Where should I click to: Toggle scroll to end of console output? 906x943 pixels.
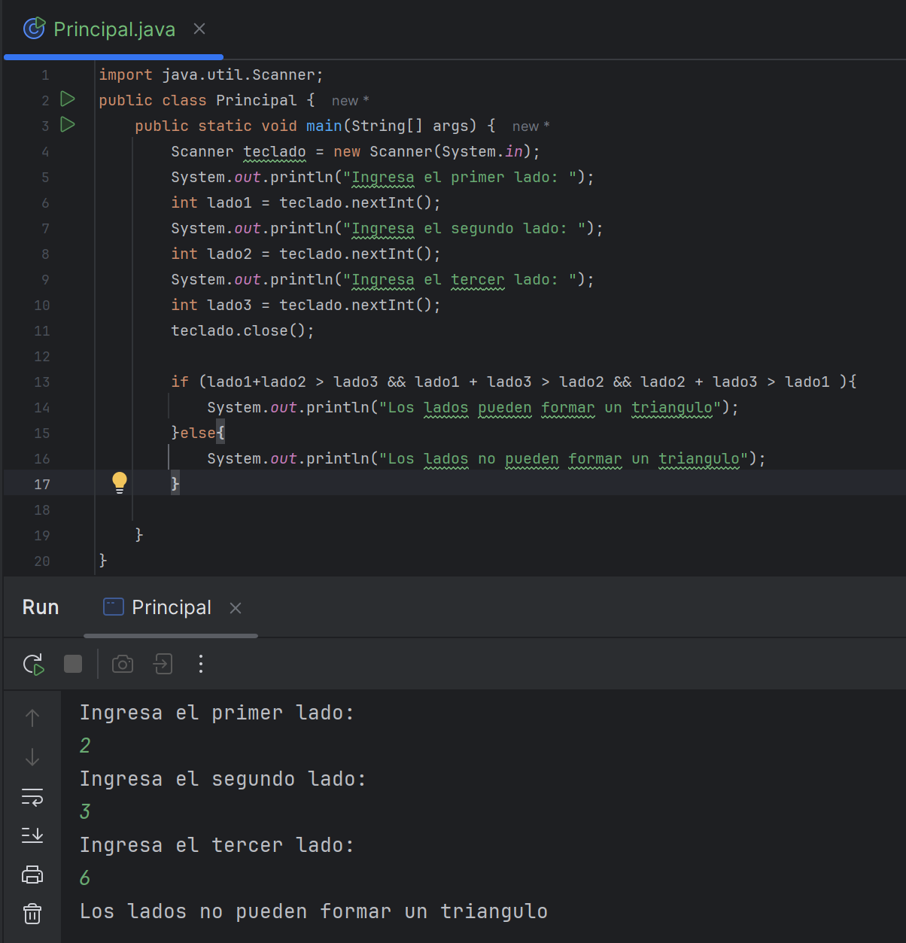pos(32,835)
